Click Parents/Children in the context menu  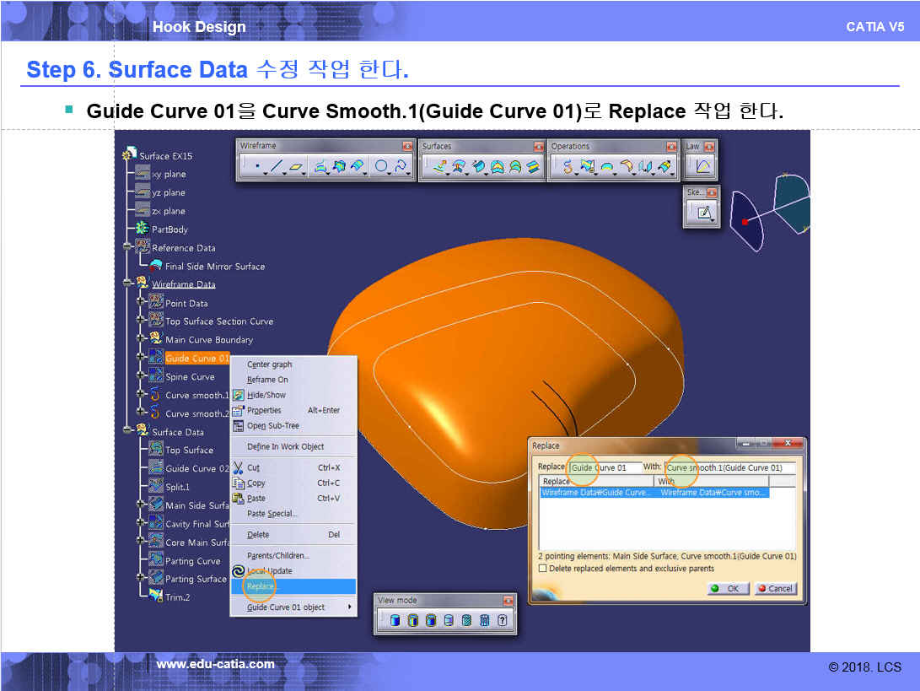pyautogui.click(x=277, y=556)
